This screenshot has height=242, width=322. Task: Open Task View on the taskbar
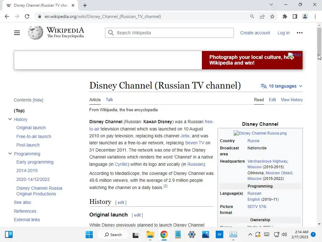(136, 235)
